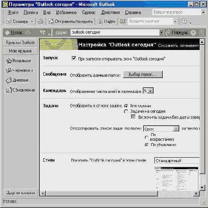This screenshot has width=208, height=208.
Task: Expand toolbar options after Help icon
Action: pyautogui.click(x=191, y=23)
